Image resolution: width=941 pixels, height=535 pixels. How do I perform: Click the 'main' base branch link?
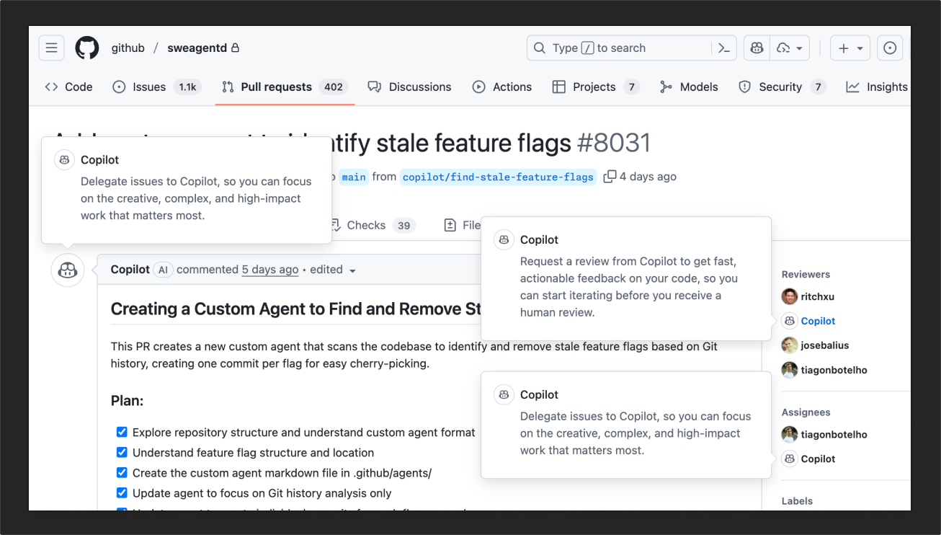[354, 177]
